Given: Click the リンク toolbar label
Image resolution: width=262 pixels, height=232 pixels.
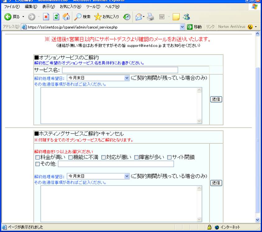Looking at the screenshot, I should click(210, 27).
